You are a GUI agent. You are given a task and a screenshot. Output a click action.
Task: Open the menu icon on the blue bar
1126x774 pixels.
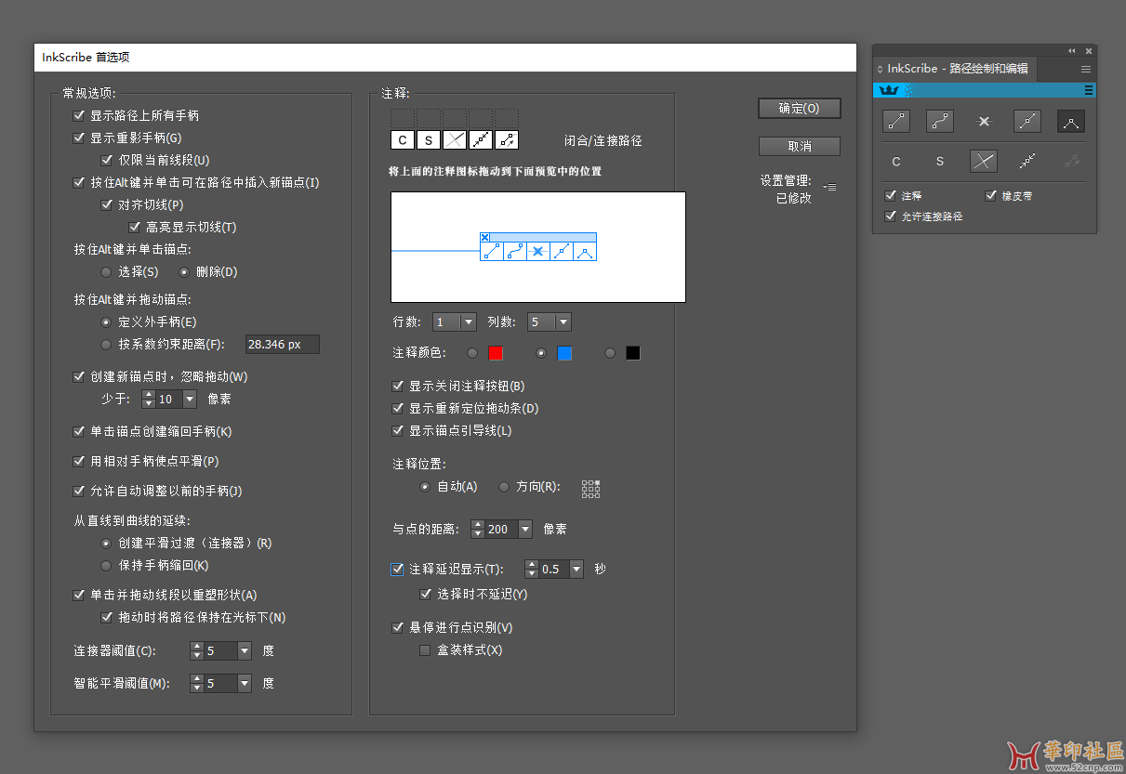click(x=1089, y=90)
